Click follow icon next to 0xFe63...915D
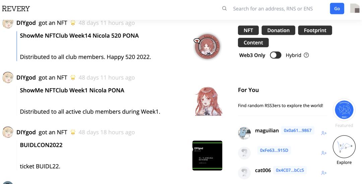 pyautogui.click(x=323, y=153)
